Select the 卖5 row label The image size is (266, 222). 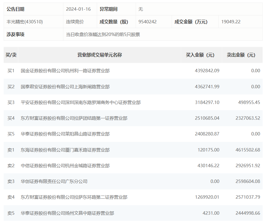tap(11, 213)
